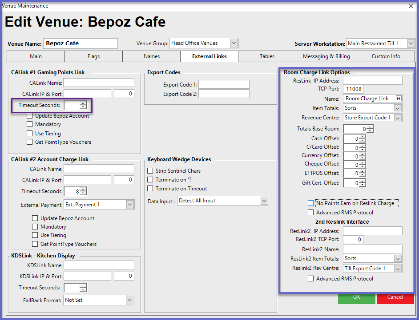Check Get PointType Vouchers for CALink #2

click(x=35, y=244)
